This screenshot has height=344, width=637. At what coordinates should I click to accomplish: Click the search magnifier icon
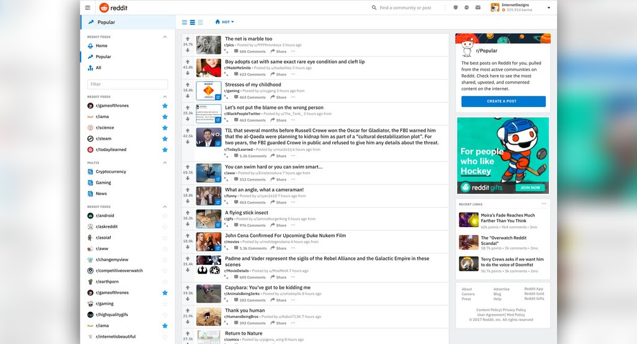coord(374,7)
